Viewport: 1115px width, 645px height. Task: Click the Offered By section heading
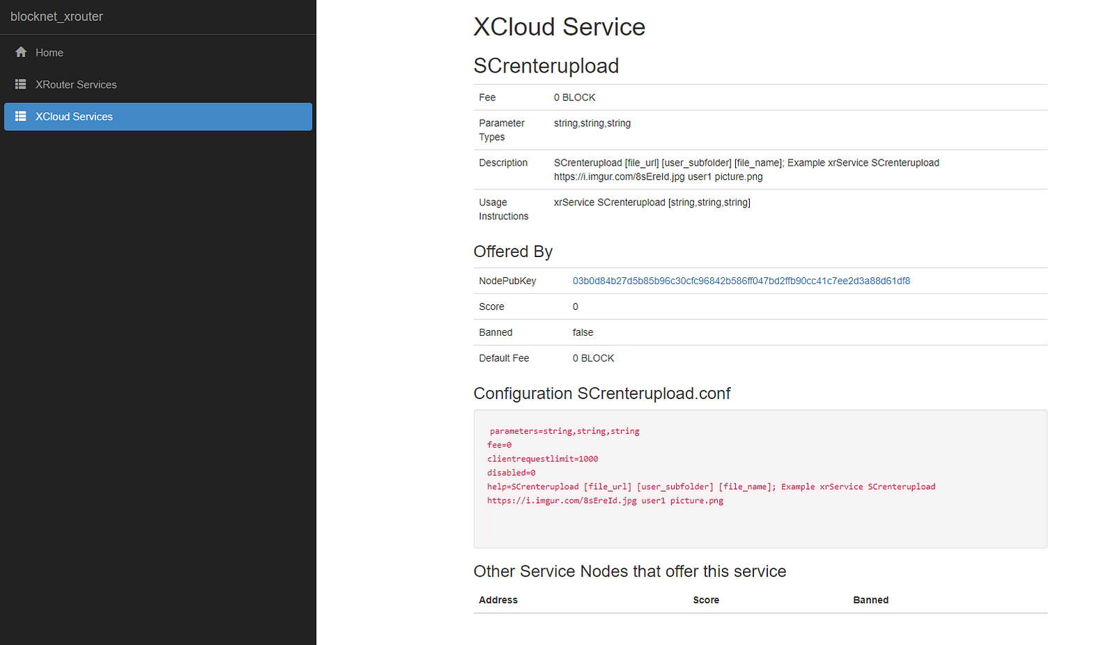(x=513, y=251)
